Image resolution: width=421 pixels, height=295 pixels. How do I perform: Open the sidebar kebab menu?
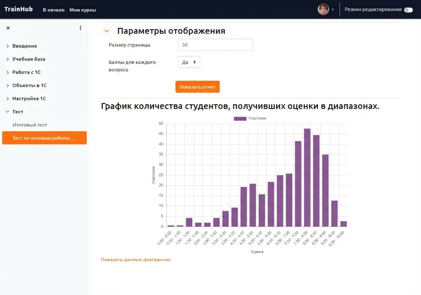(80, 28)
